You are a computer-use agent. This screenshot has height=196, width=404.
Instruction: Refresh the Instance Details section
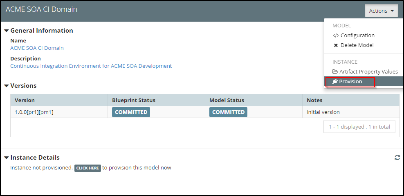point(397,158)
